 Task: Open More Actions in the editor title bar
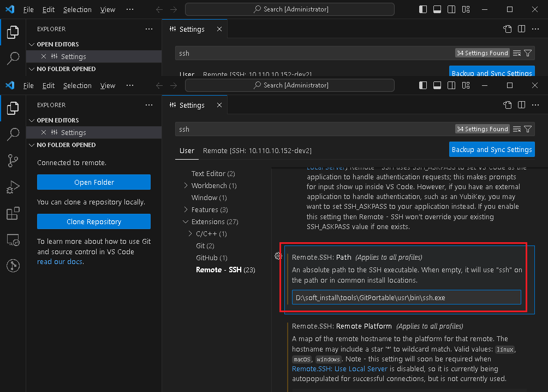535,105
